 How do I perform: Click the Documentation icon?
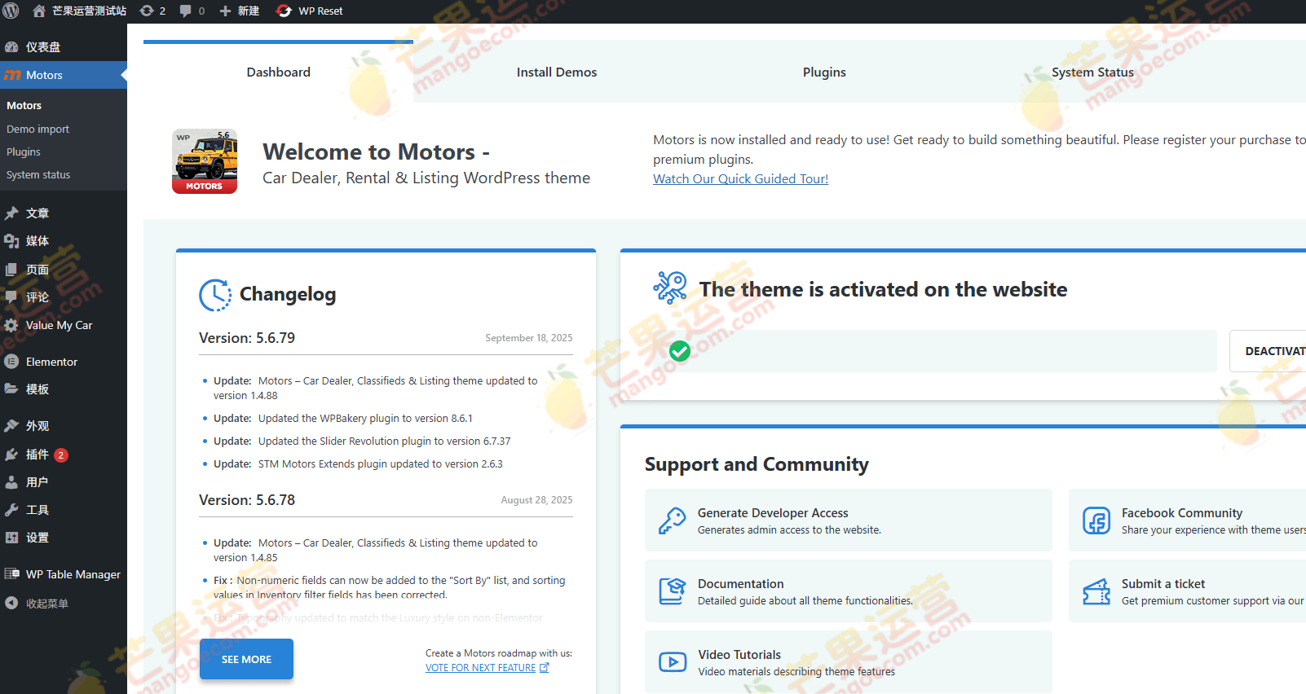click(672, 591)
